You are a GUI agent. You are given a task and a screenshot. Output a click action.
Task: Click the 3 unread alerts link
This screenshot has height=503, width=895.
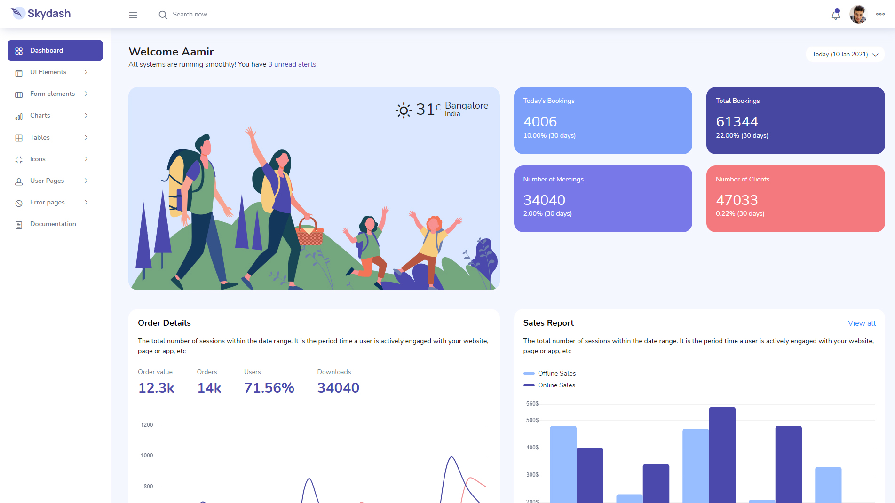pos(293,64)
